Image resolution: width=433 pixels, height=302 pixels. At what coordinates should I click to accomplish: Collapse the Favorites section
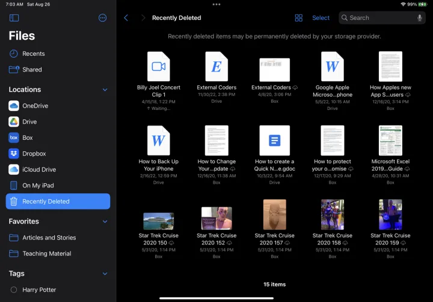105,222
